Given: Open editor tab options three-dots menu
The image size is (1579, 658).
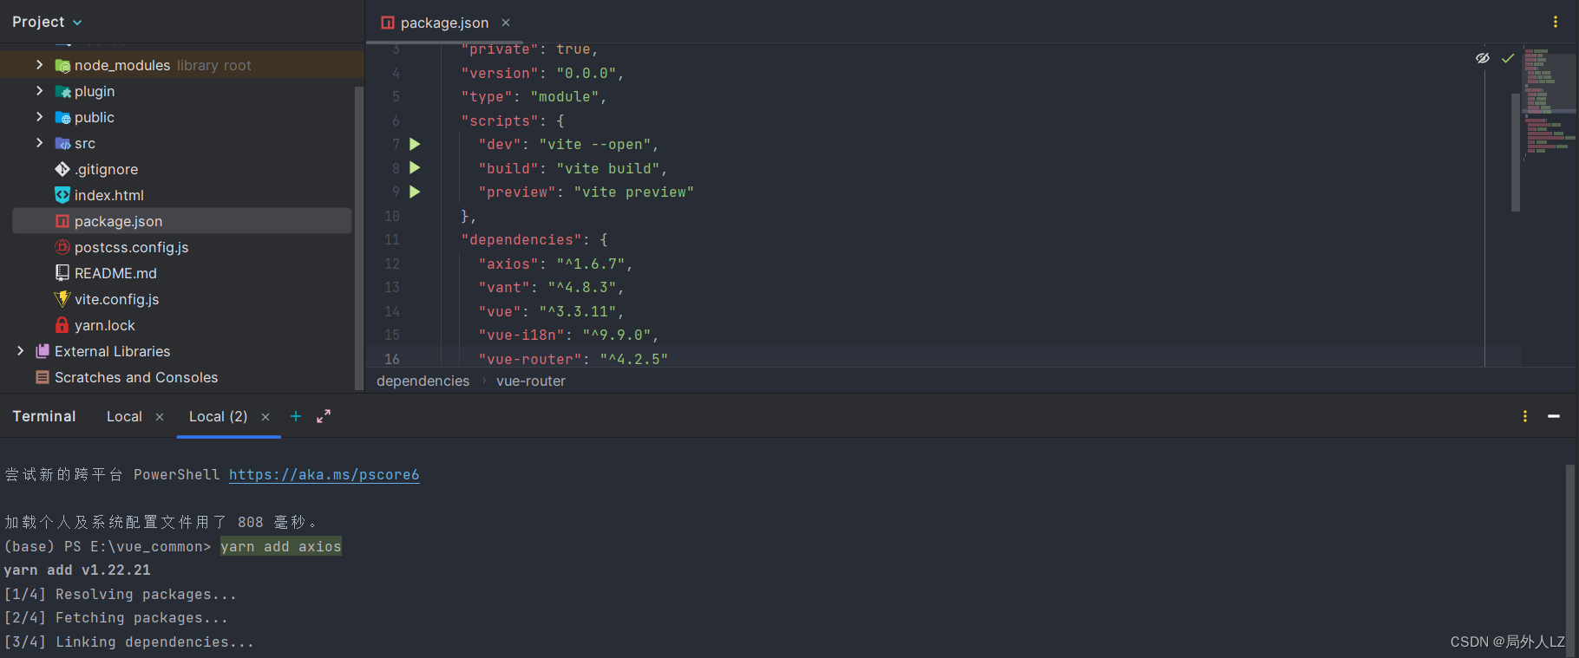Looking at the screenshot, I should coord(1555,22).
